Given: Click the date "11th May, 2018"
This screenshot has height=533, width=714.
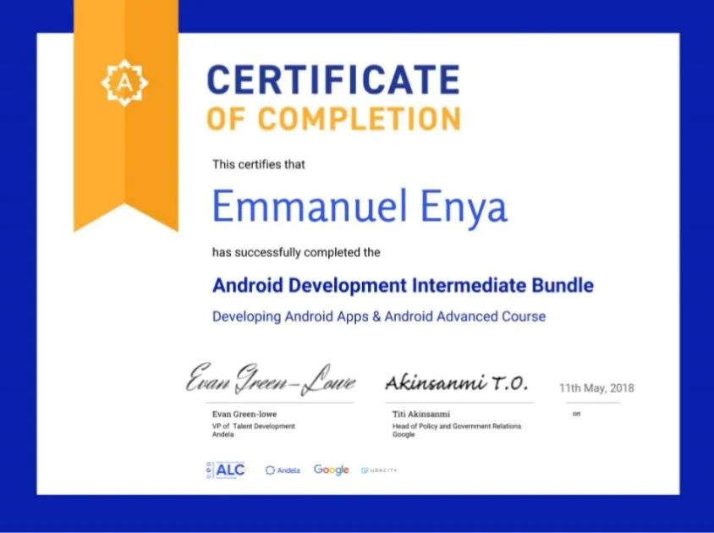Looking at the screenshot, I should (596, 388).
